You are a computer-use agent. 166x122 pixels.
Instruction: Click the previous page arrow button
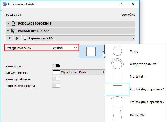coord(9,38)
